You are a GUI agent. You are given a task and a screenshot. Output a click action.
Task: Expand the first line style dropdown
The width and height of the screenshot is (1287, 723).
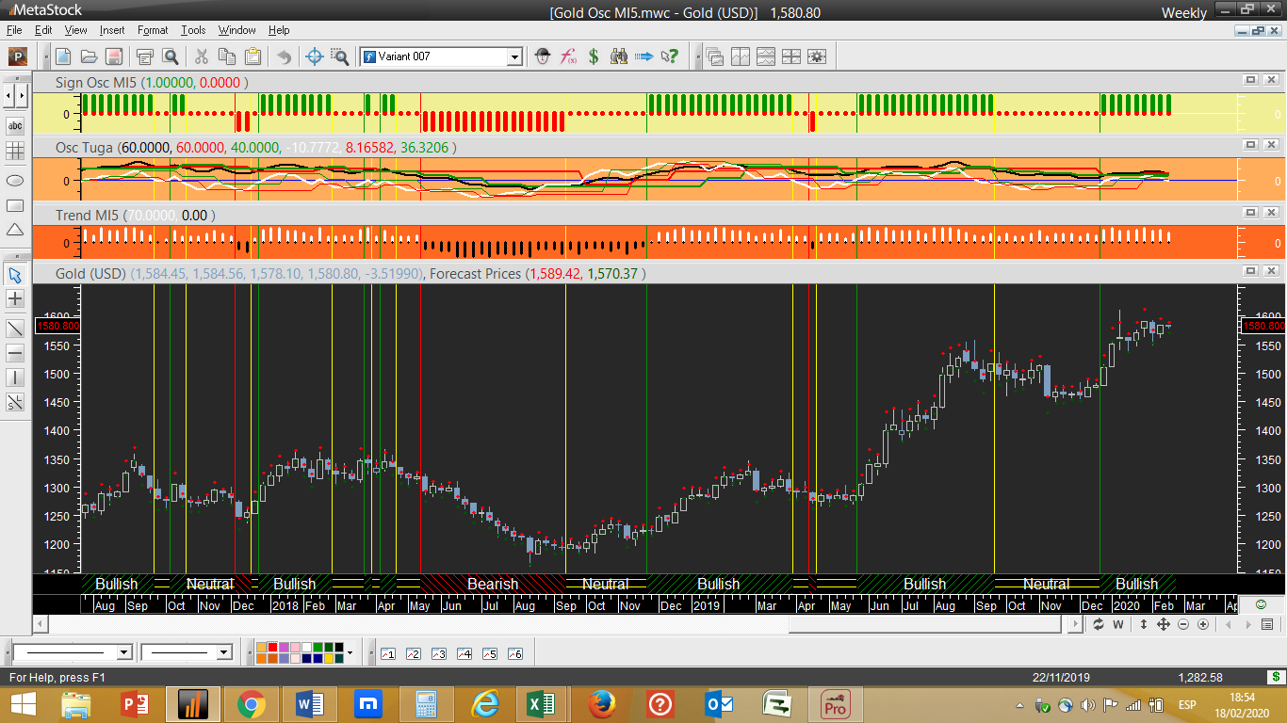[x=123, y=652]
